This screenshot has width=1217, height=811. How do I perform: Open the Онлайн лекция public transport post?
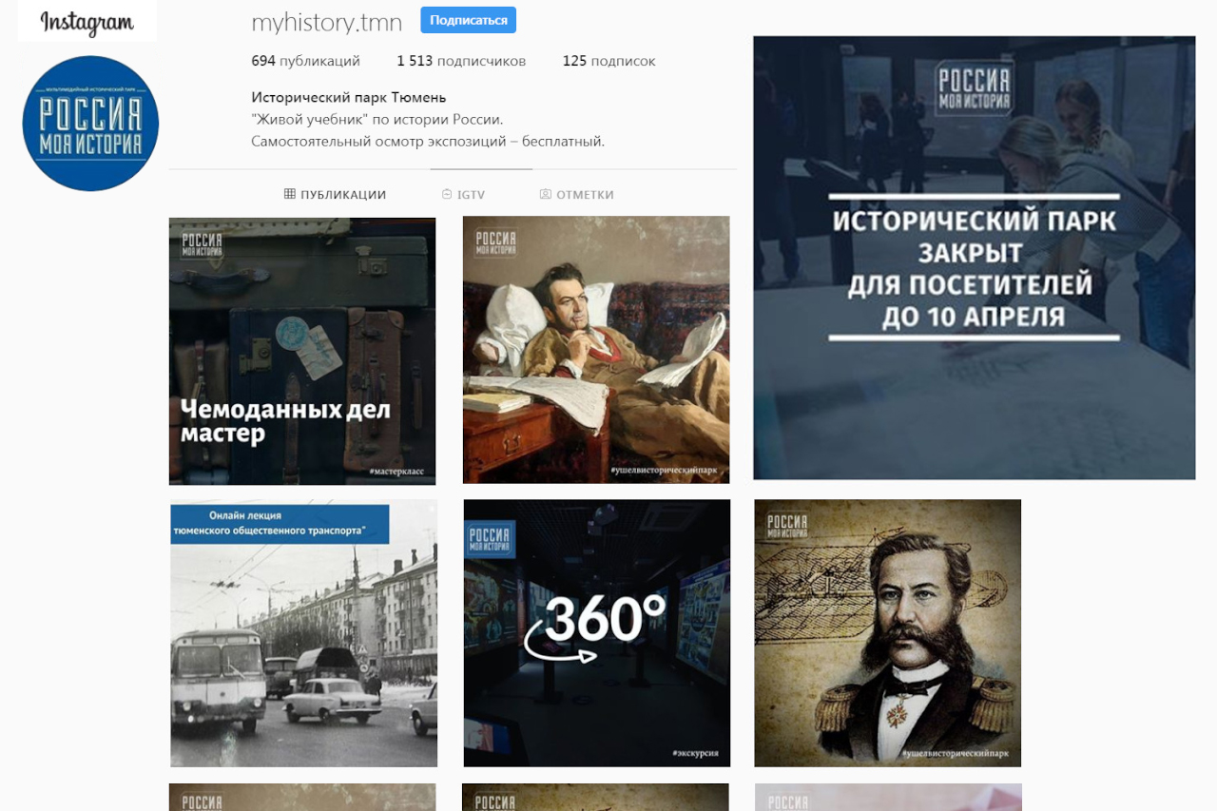point(303,633)
